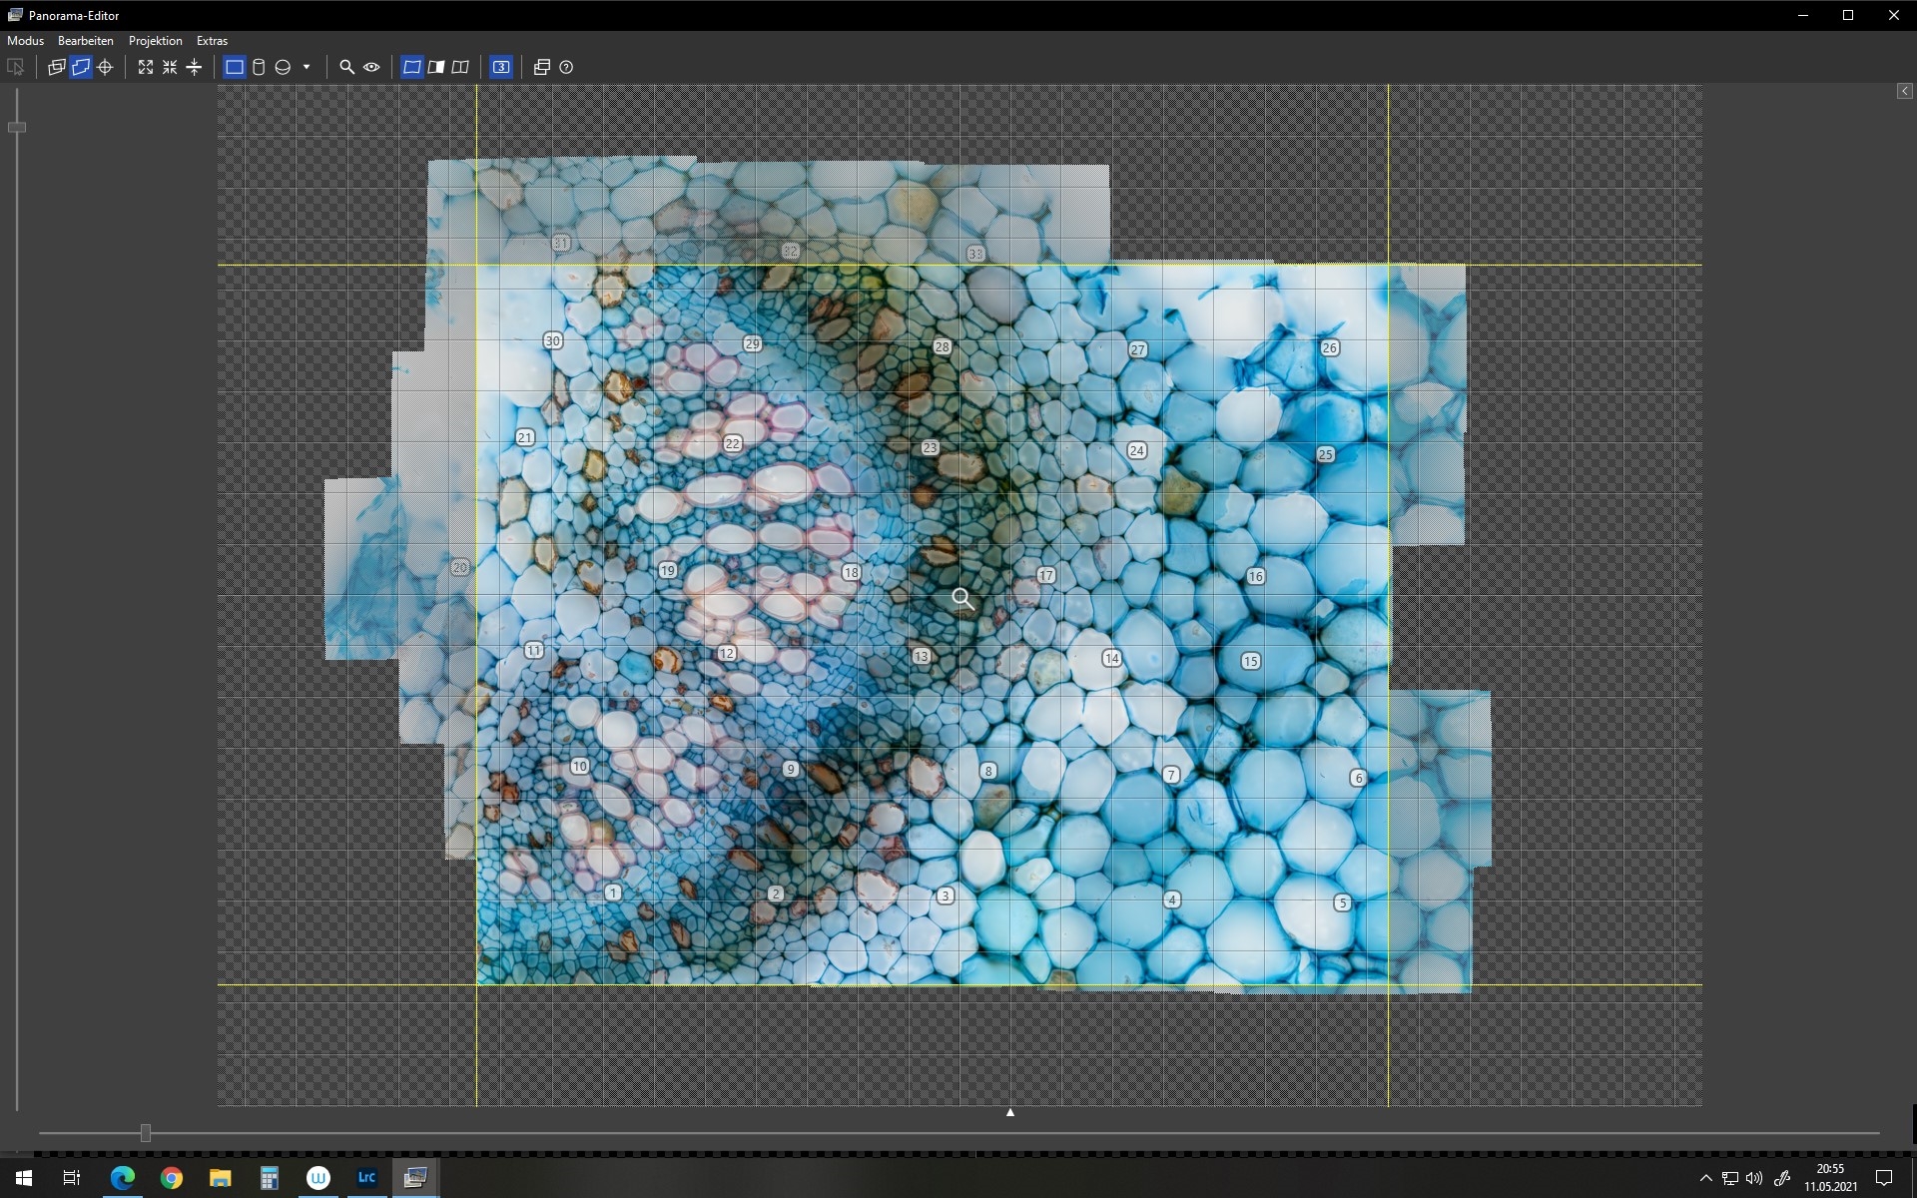Toggle rectilinear planar projection button
The width and height of the screenshot is (1917, 1198).
pos(235,67)
